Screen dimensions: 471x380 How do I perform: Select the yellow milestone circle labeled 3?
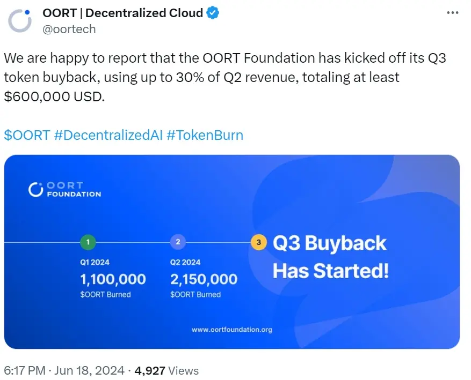point(258,242)
